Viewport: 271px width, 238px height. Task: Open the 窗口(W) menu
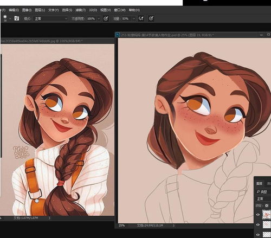(x=120, y=10)
